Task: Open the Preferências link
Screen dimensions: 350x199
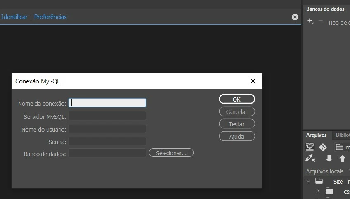Action: pos(50,17)
